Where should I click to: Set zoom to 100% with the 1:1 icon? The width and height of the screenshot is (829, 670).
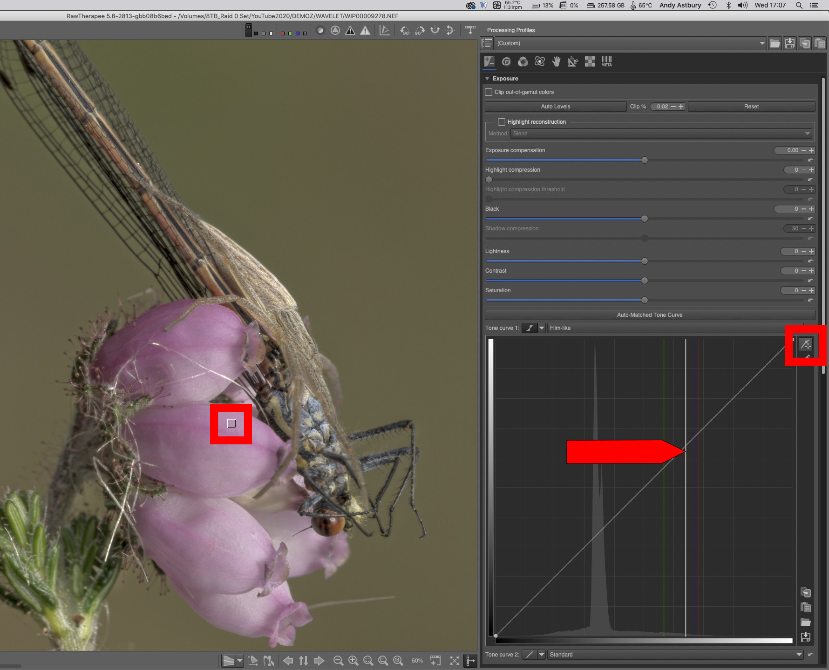pos(398,661)
